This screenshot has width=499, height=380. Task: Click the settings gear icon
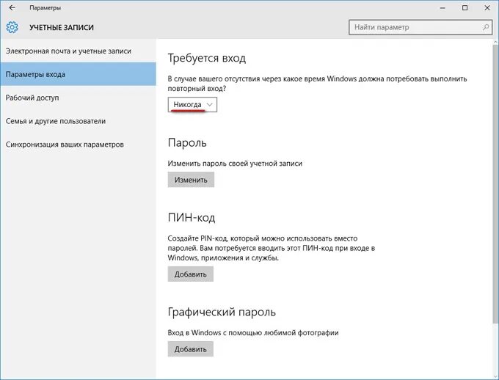12,27
